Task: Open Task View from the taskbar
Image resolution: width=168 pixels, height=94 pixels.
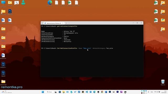Action: tap(56, 92)
